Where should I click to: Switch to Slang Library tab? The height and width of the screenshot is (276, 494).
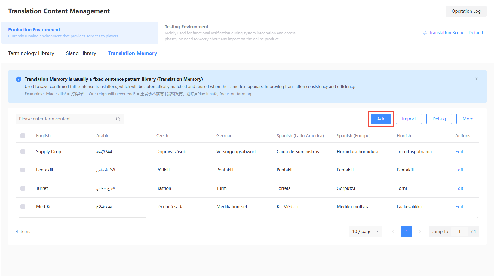coord(81,53)
